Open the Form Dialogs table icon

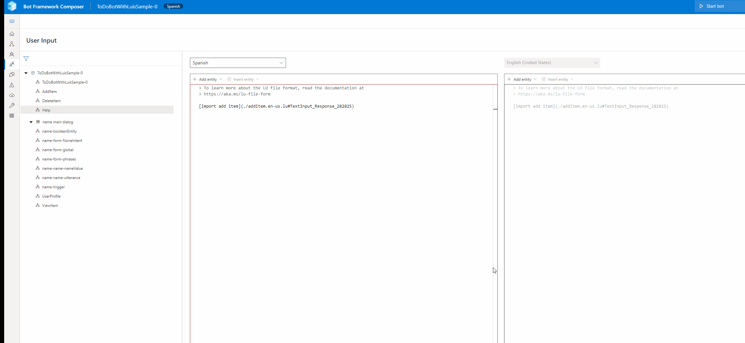(12, 116)
